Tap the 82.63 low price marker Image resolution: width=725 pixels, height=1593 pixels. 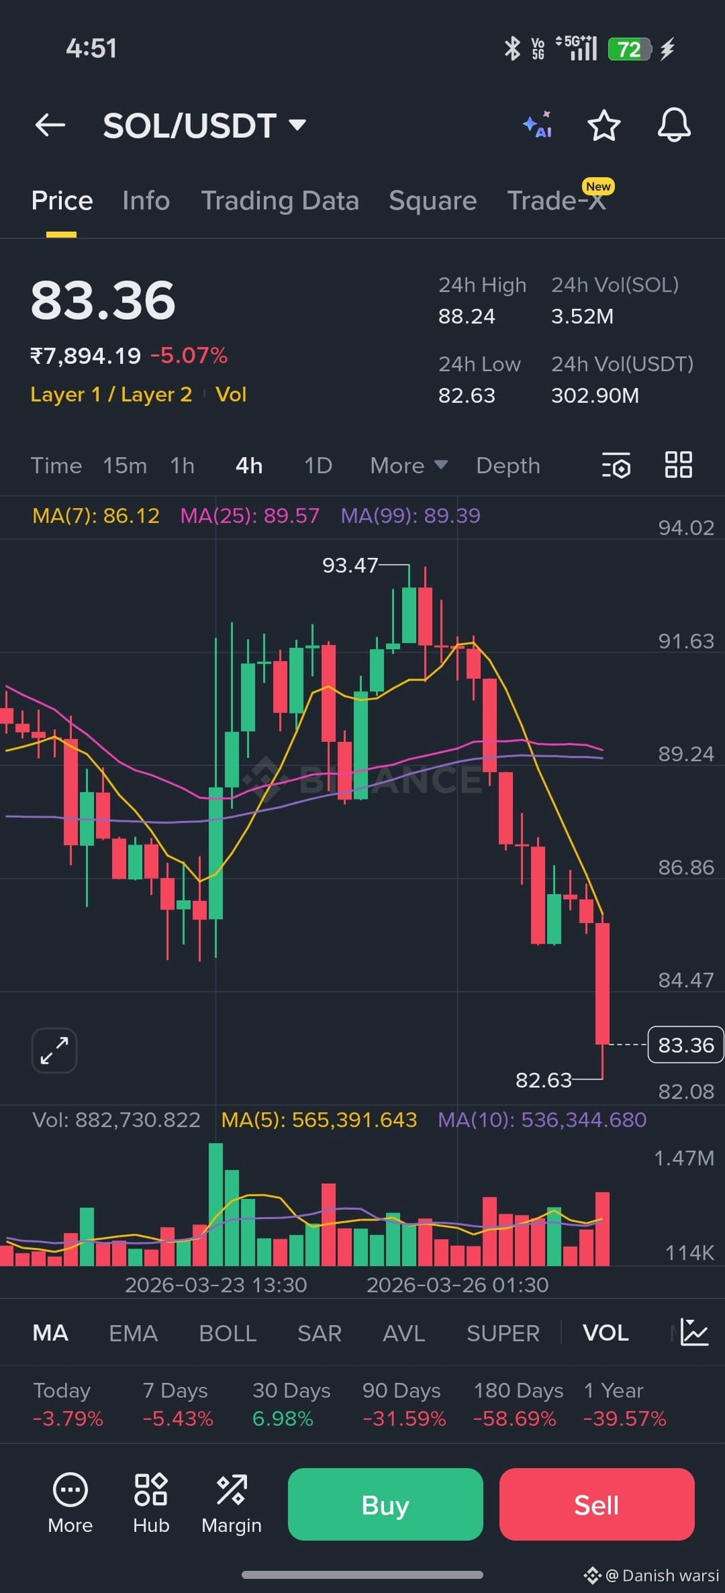(543, 1080)
